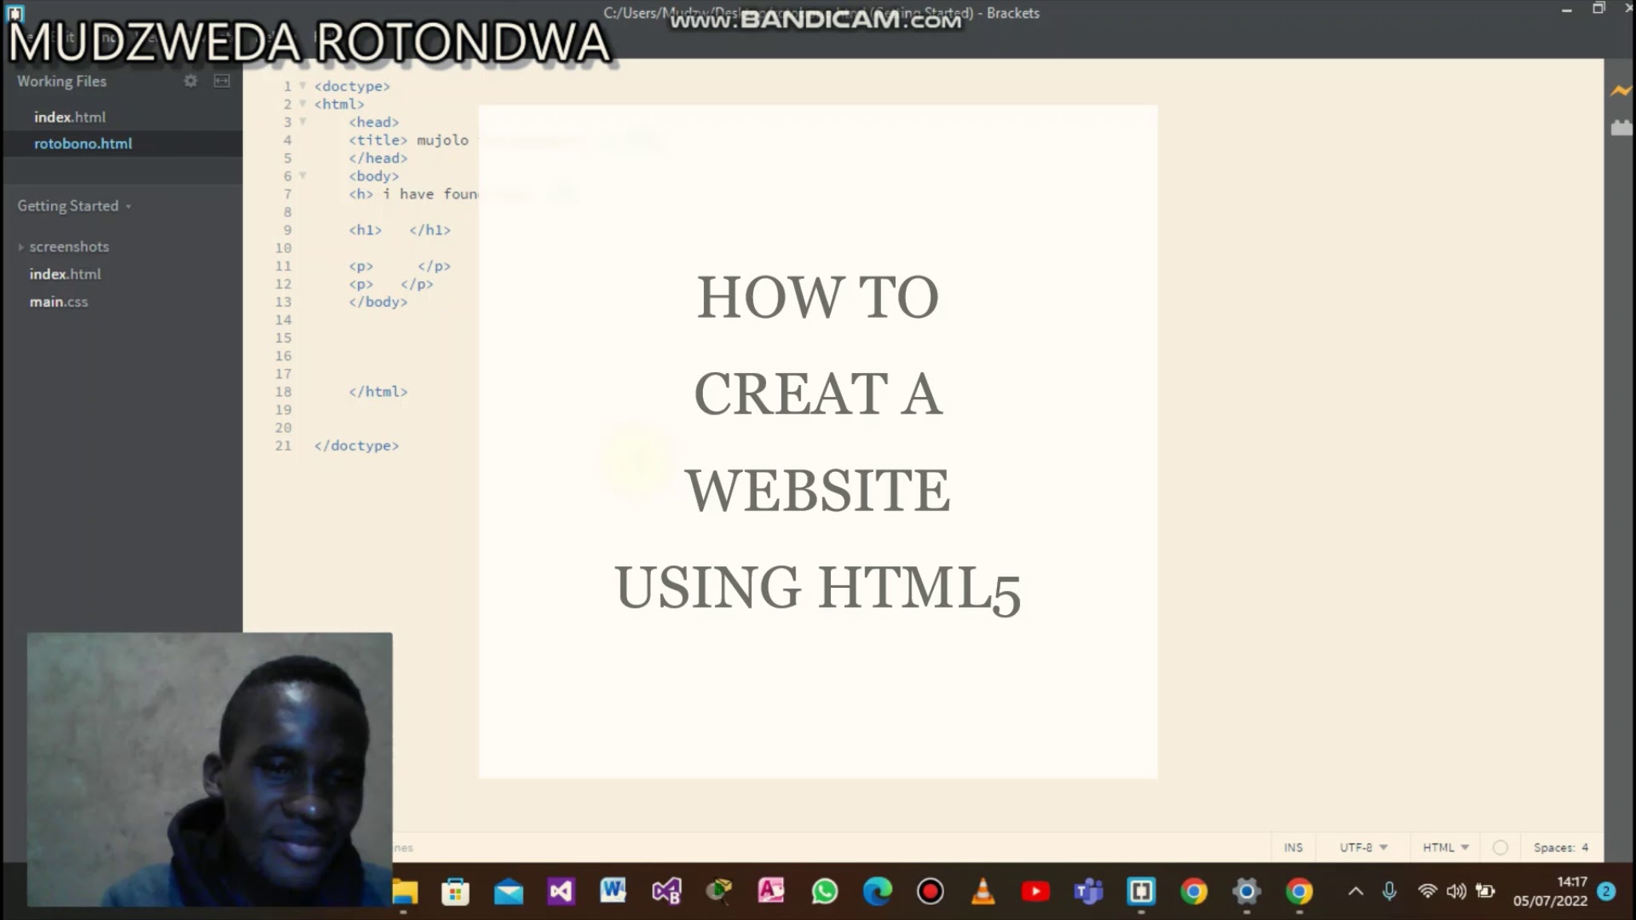
Task: Open the Bandicam record icon in the taskbar
Action: click(930, 891)
